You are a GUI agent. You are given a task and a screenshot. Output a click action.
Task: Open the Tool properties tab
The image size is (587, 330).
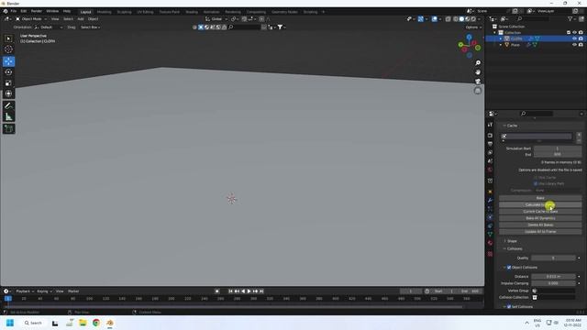point(490,125)
